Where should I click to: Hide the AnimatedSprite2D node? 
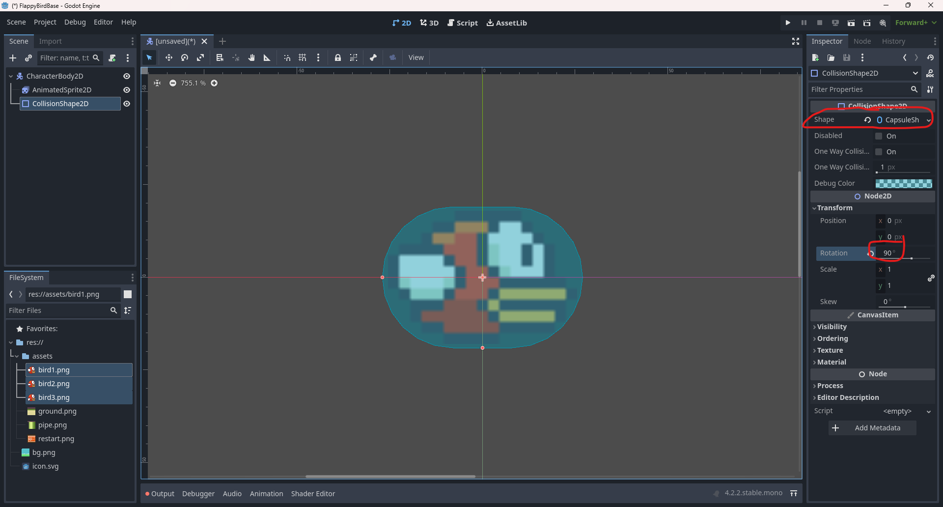coord(127,90)
